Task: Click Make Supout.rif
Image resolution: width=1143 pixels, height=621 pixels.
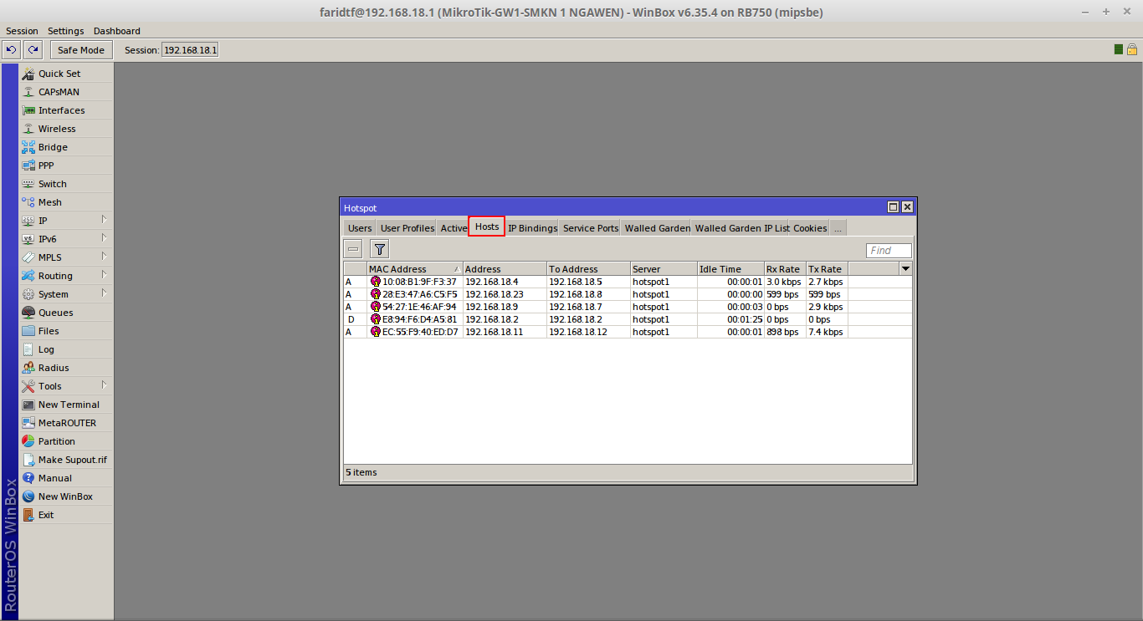Action: 66,460
